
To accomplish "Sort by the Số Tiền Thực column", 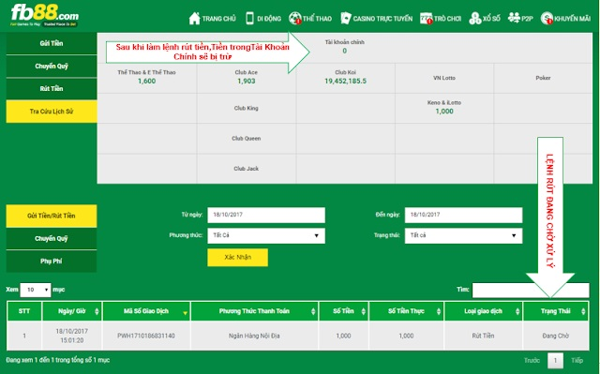I will point(406,311).
